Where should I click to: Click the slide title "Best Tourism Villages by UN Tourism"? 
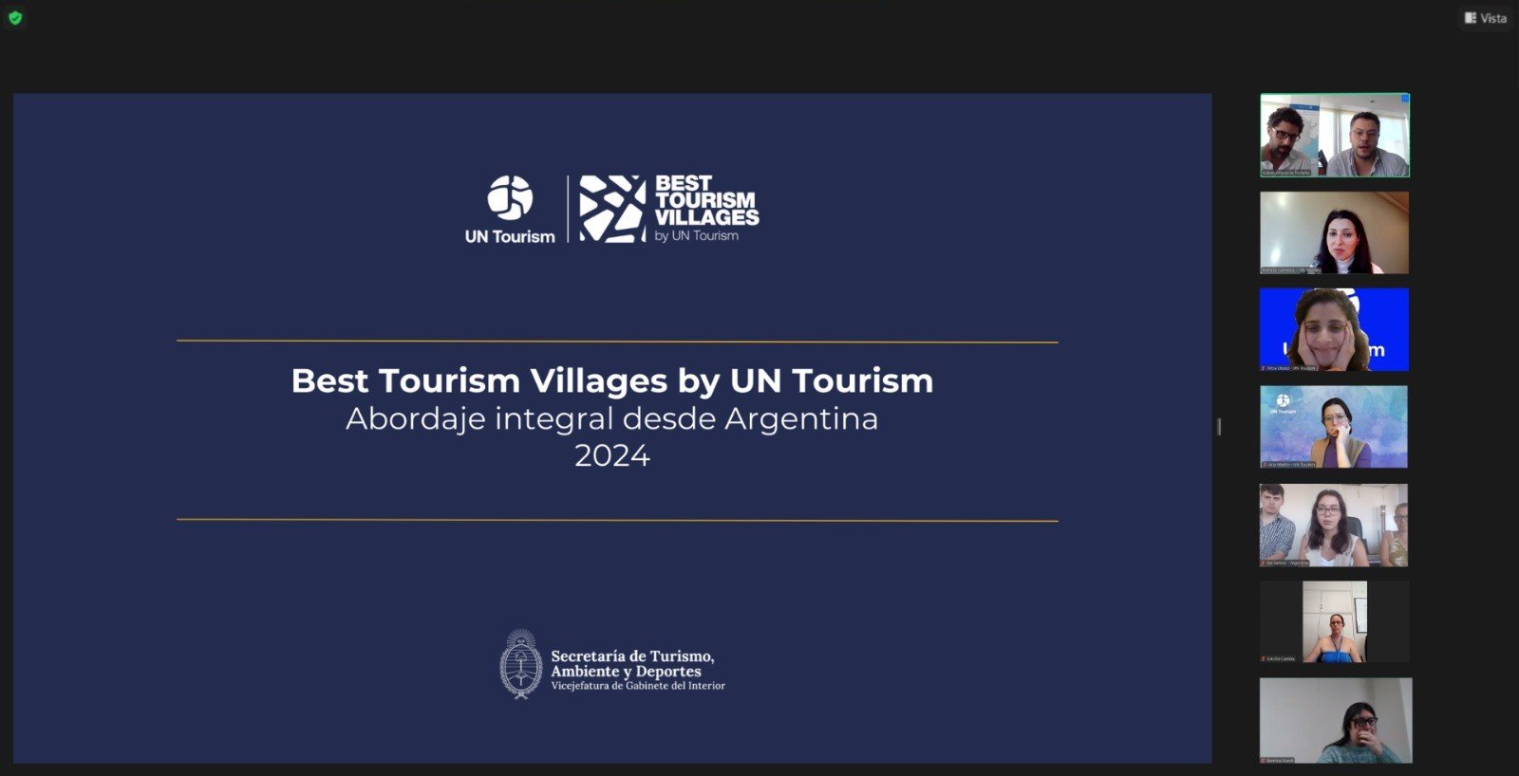click(612, 380)
